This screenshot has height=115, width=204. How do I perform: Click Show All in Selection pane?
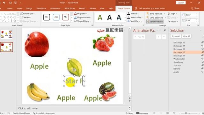pyautogui.click(x=176, y=36)
